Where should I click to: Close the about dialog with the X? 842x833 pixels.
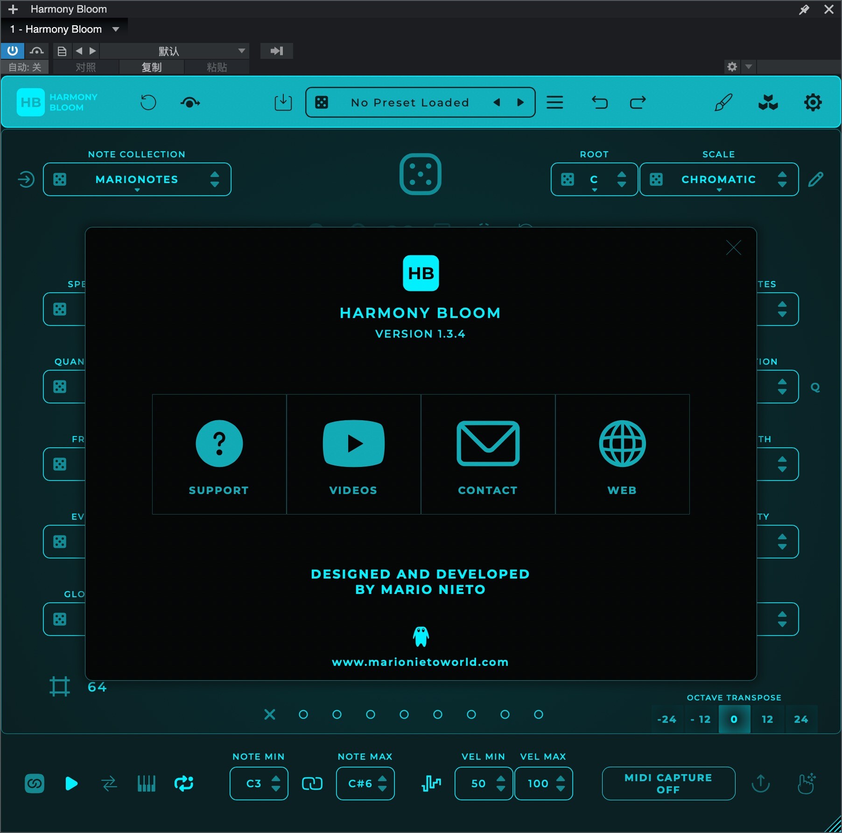coord(734,247)
